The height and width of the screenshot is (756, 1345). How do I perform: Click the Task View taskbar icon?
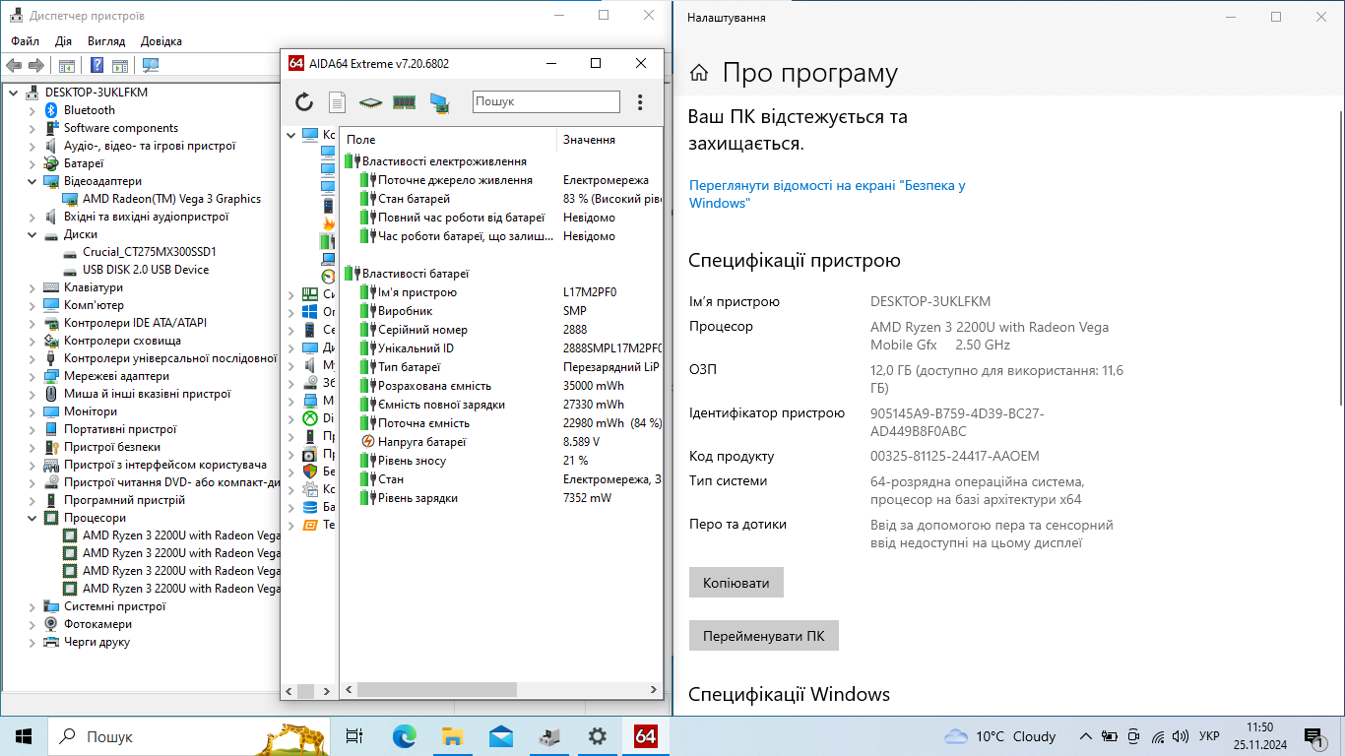(x=354, y=736)
